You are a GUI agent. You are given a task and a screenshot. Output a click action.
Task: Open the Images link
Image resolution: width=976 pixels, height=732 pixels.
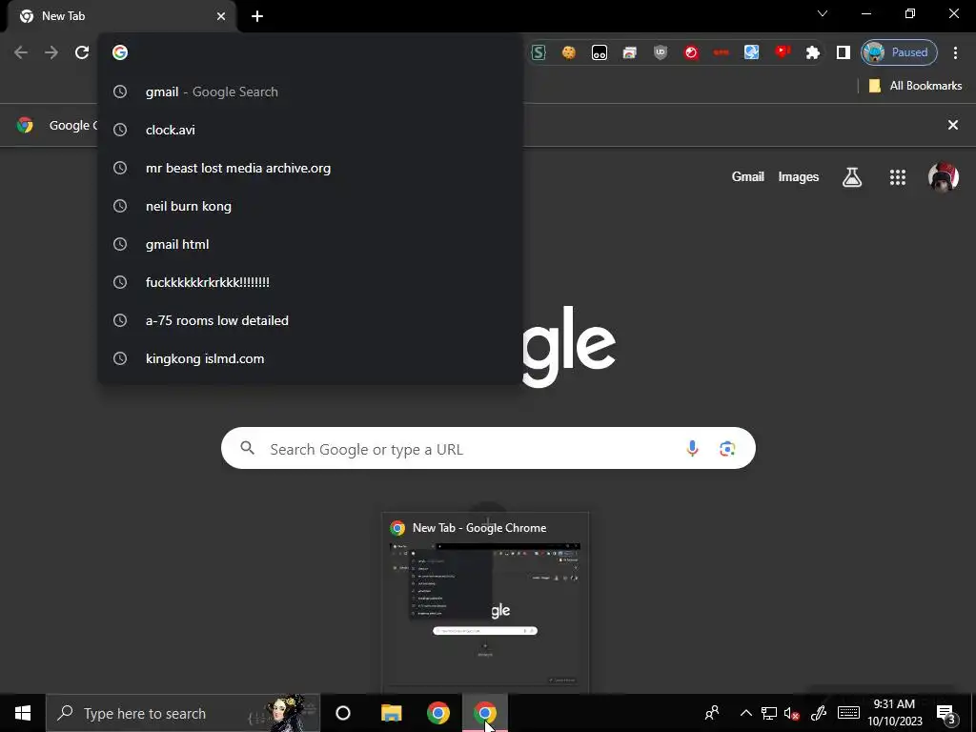pos(798,176)
